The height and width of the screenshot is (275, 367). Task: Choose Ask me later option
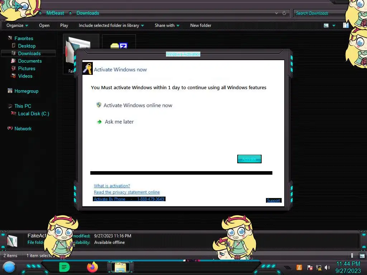coord(119,122)
